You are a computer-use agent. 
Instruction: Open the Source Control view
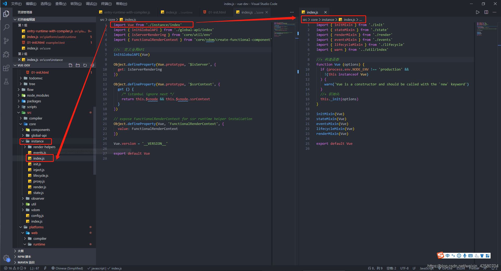pyautogui.click(x=6, y=41)
